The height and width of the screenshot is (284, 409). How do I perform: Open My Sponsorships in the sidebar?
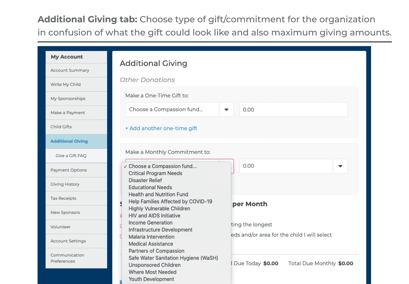click(76, 99)
